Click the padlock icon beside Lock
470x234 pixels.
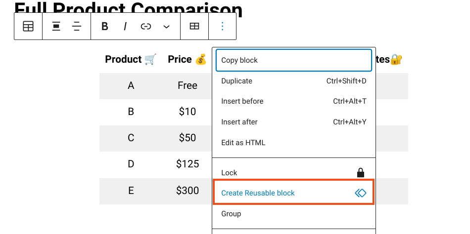(361, 173)
